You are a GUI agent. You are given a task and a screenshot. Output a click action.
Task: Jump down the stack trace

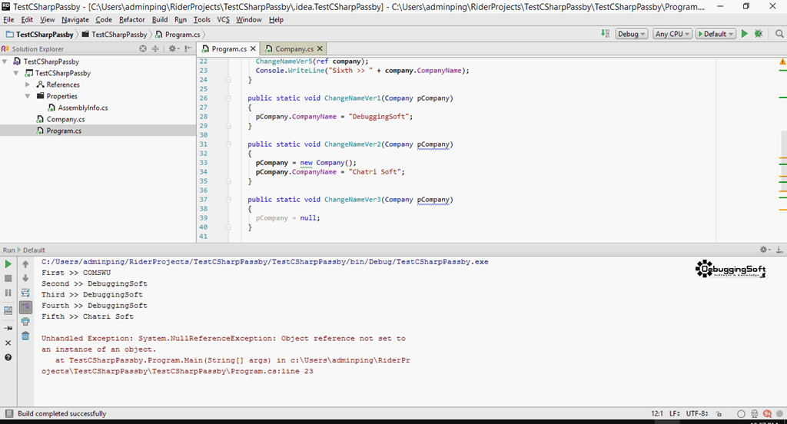click(x=25, y=278)
